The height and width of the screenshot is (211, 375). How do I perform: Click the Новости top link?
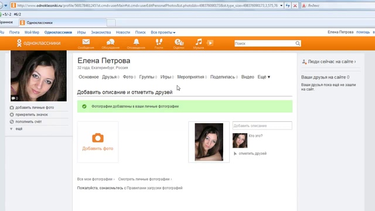pyautogui.click(x=123, y=32)
